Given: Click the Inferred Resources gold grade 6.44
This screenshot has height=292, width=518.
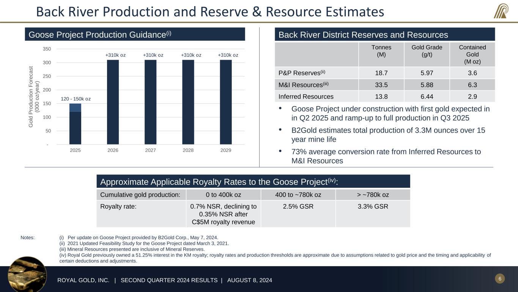Looking at the screenshot, I should click(x=427, y=97).
